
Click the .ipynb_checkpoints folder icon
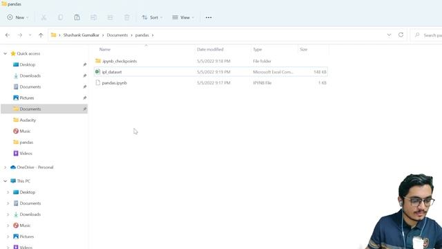(x=98, y=61)
